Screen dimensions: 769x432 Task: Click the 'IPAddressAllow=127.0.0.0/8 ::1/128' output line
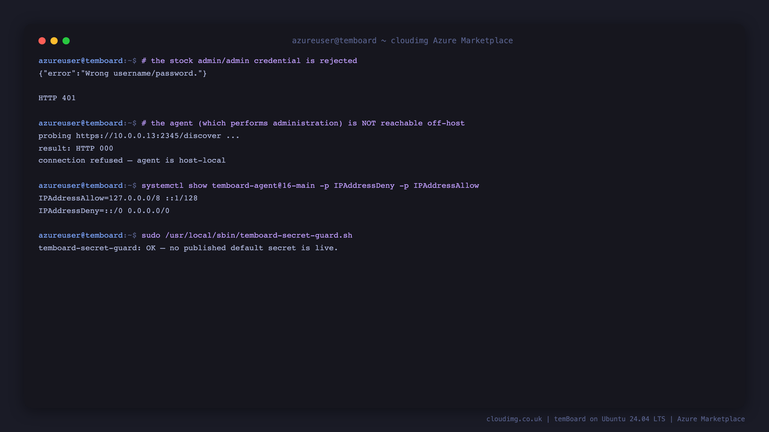coord(118,198)
